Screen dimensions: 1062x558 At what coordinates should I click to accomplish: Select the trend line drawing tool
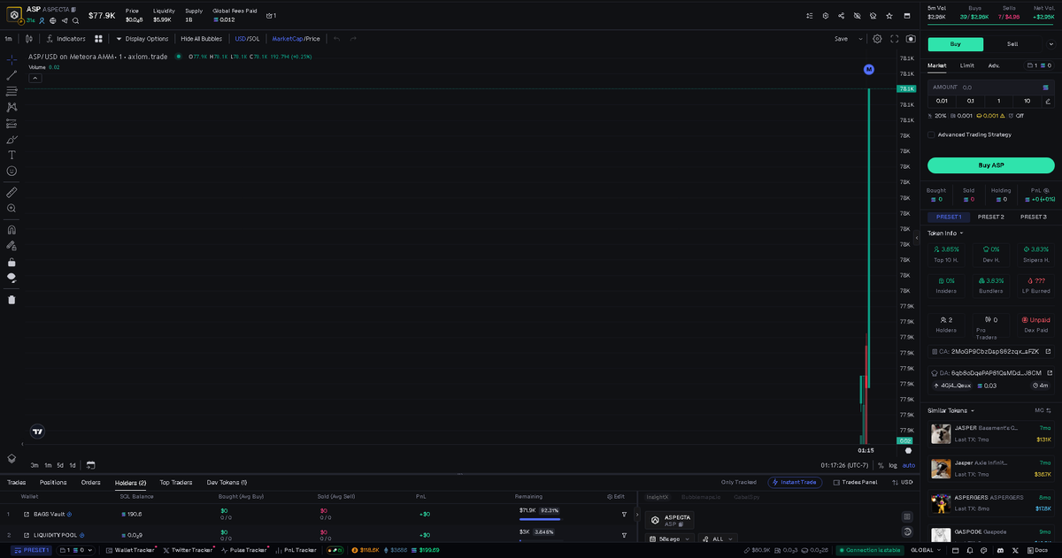click(x=12, y=75)
